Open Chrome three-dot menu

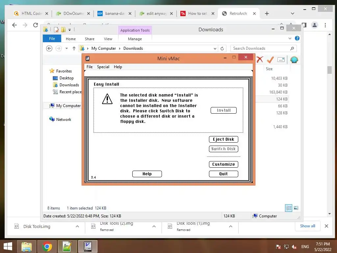[x=325, y=25]
